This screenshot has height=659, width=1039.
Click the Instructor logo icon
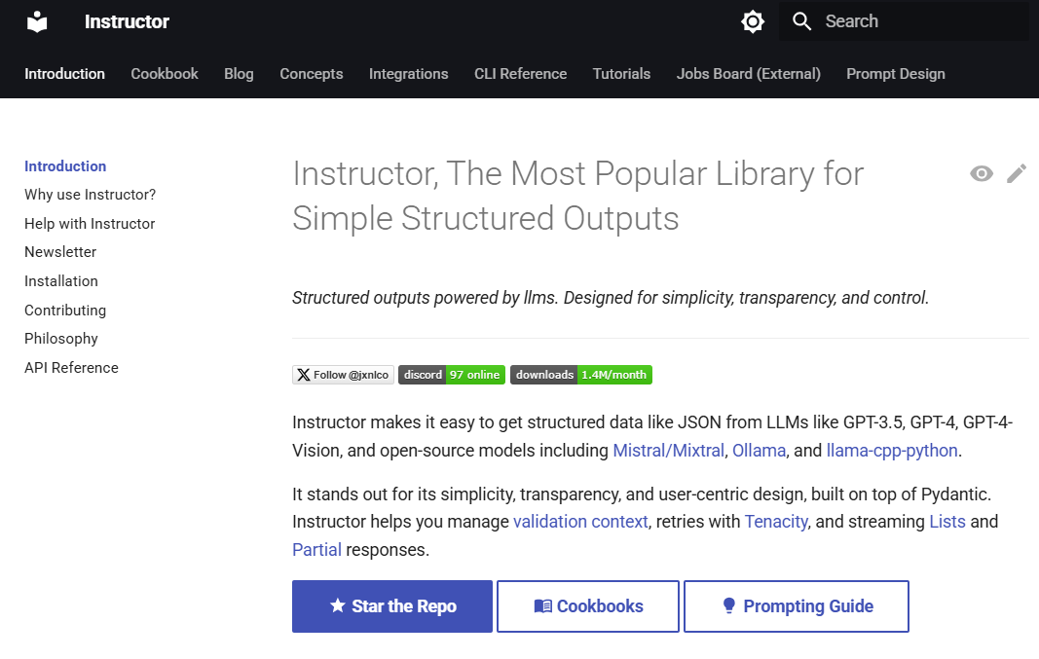[x=37, y=21]
